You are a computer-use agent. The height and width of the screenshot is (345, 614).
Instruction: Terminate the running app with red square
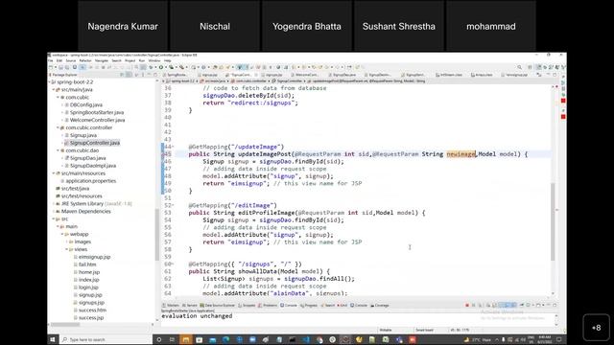coord(467,305)
